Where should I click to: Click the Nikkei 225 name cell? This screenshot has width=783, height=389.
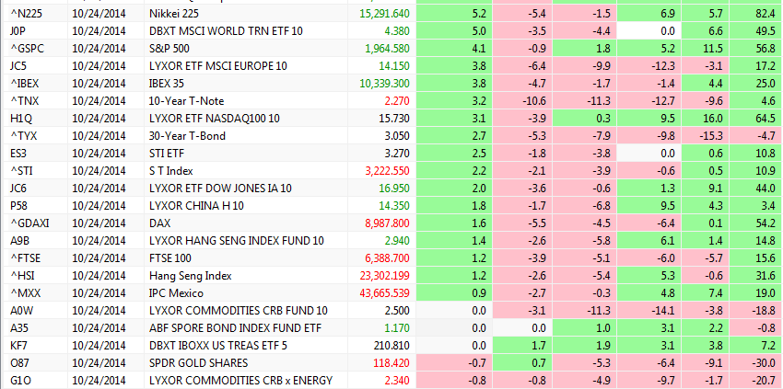coord(174,14)
